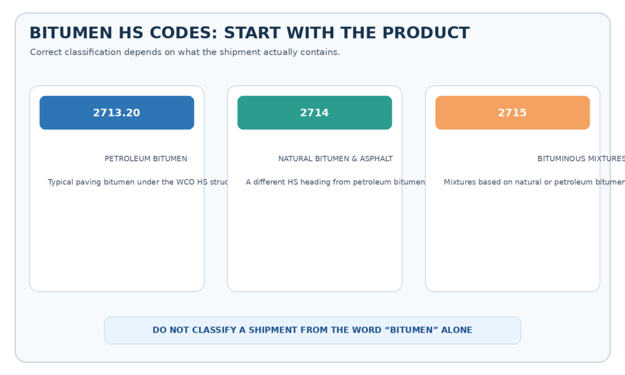Click the main title 'BITUMEN HS CODES'
The image size is (625, 375).
[x=250, y=33]
